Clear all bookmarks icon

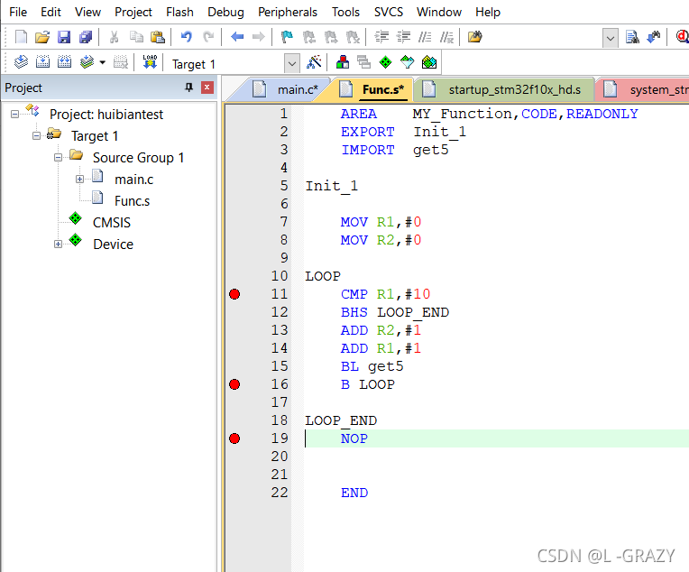353,37
